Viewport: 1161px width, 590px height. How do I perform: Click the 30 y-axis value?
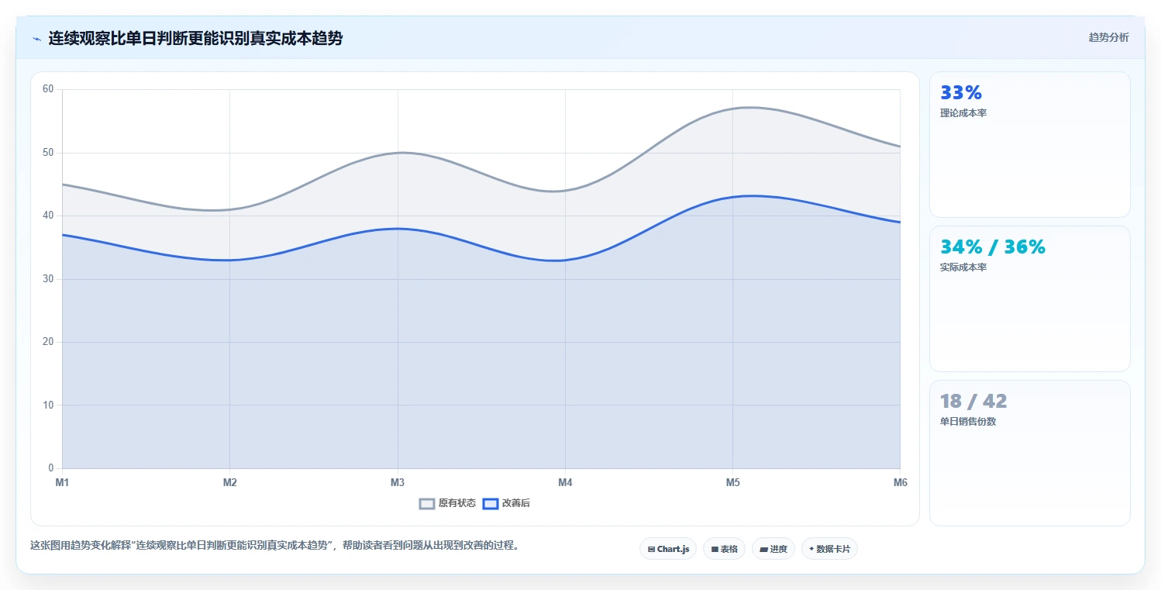48,279
